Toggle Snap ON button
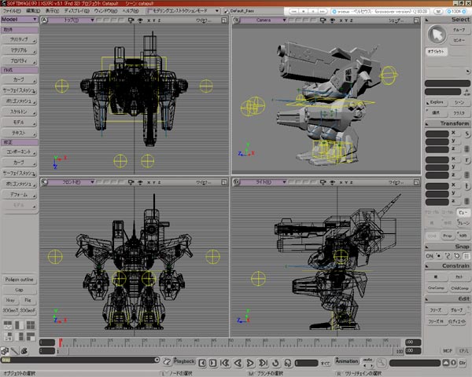Image resolution: width=472 pixels, height=377 pixels. click(430, 256)
